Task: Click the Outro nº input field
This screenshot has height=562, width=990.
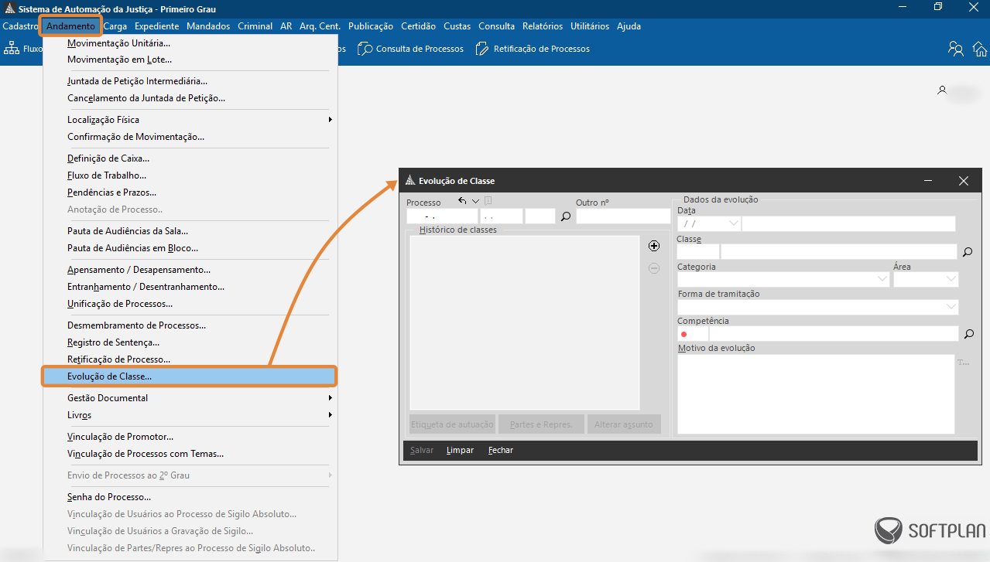Action: point(623,216)
